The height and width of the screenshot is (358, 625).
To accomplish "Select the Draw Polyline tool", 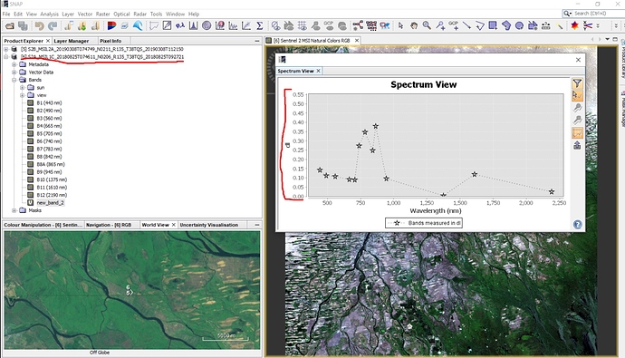I will pyautogui.click(x=479, y=26).
